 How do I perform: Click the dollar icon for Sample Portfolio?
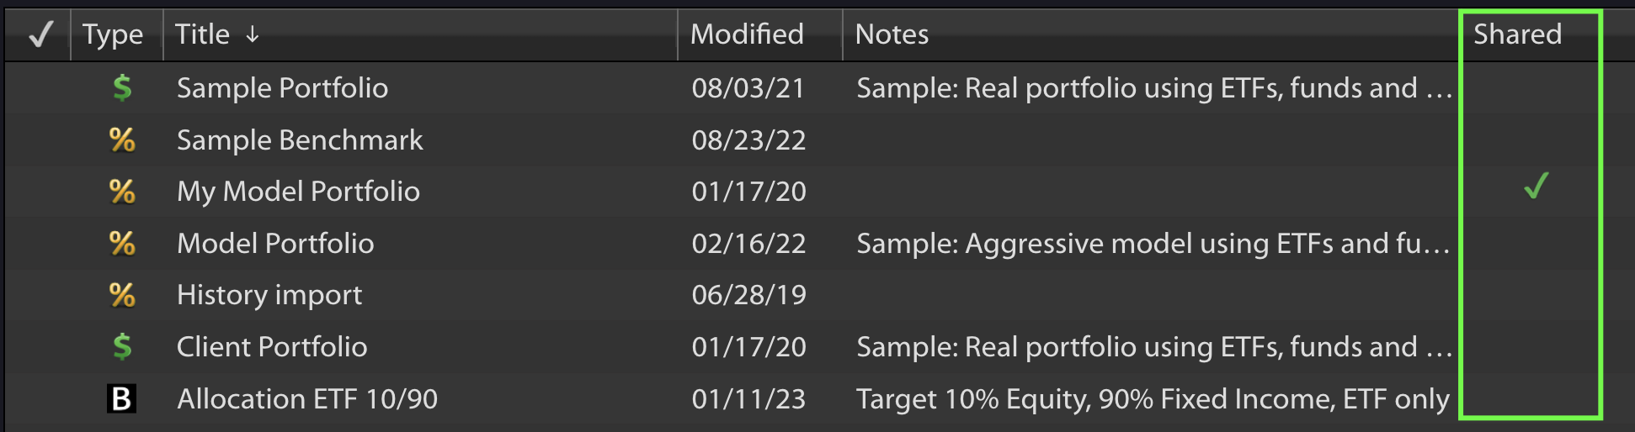point(122,87)
